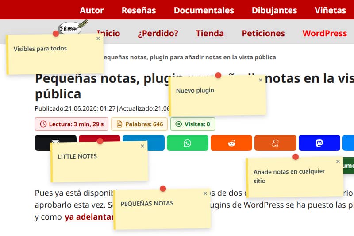Click the 'PEQUEÑAS NOTAS' note text
Viewport: 354px width, 236px height.
click(x=147, y=204)
